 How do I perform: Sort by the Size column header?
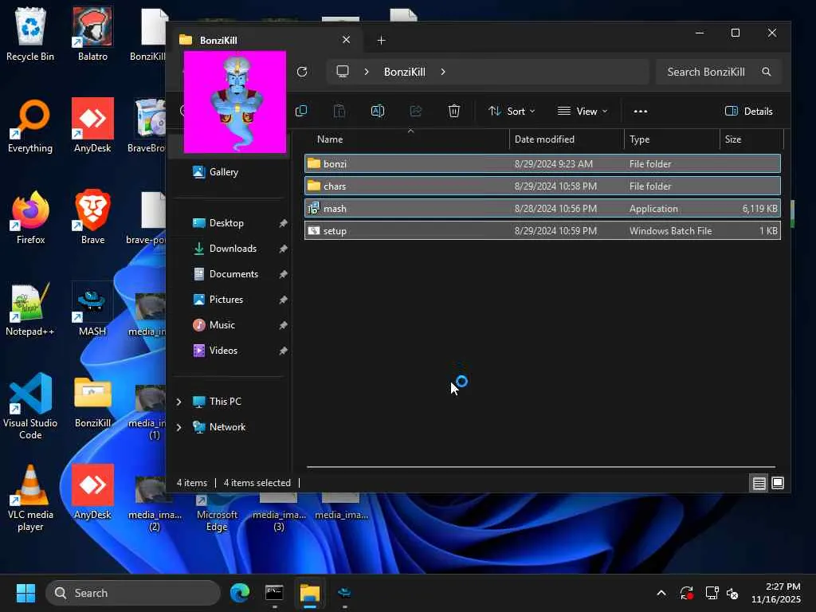tap(733, 139)
